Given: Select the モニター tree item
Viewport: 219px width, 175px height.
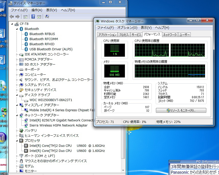Looking at the screenshot, I should 31,171.
